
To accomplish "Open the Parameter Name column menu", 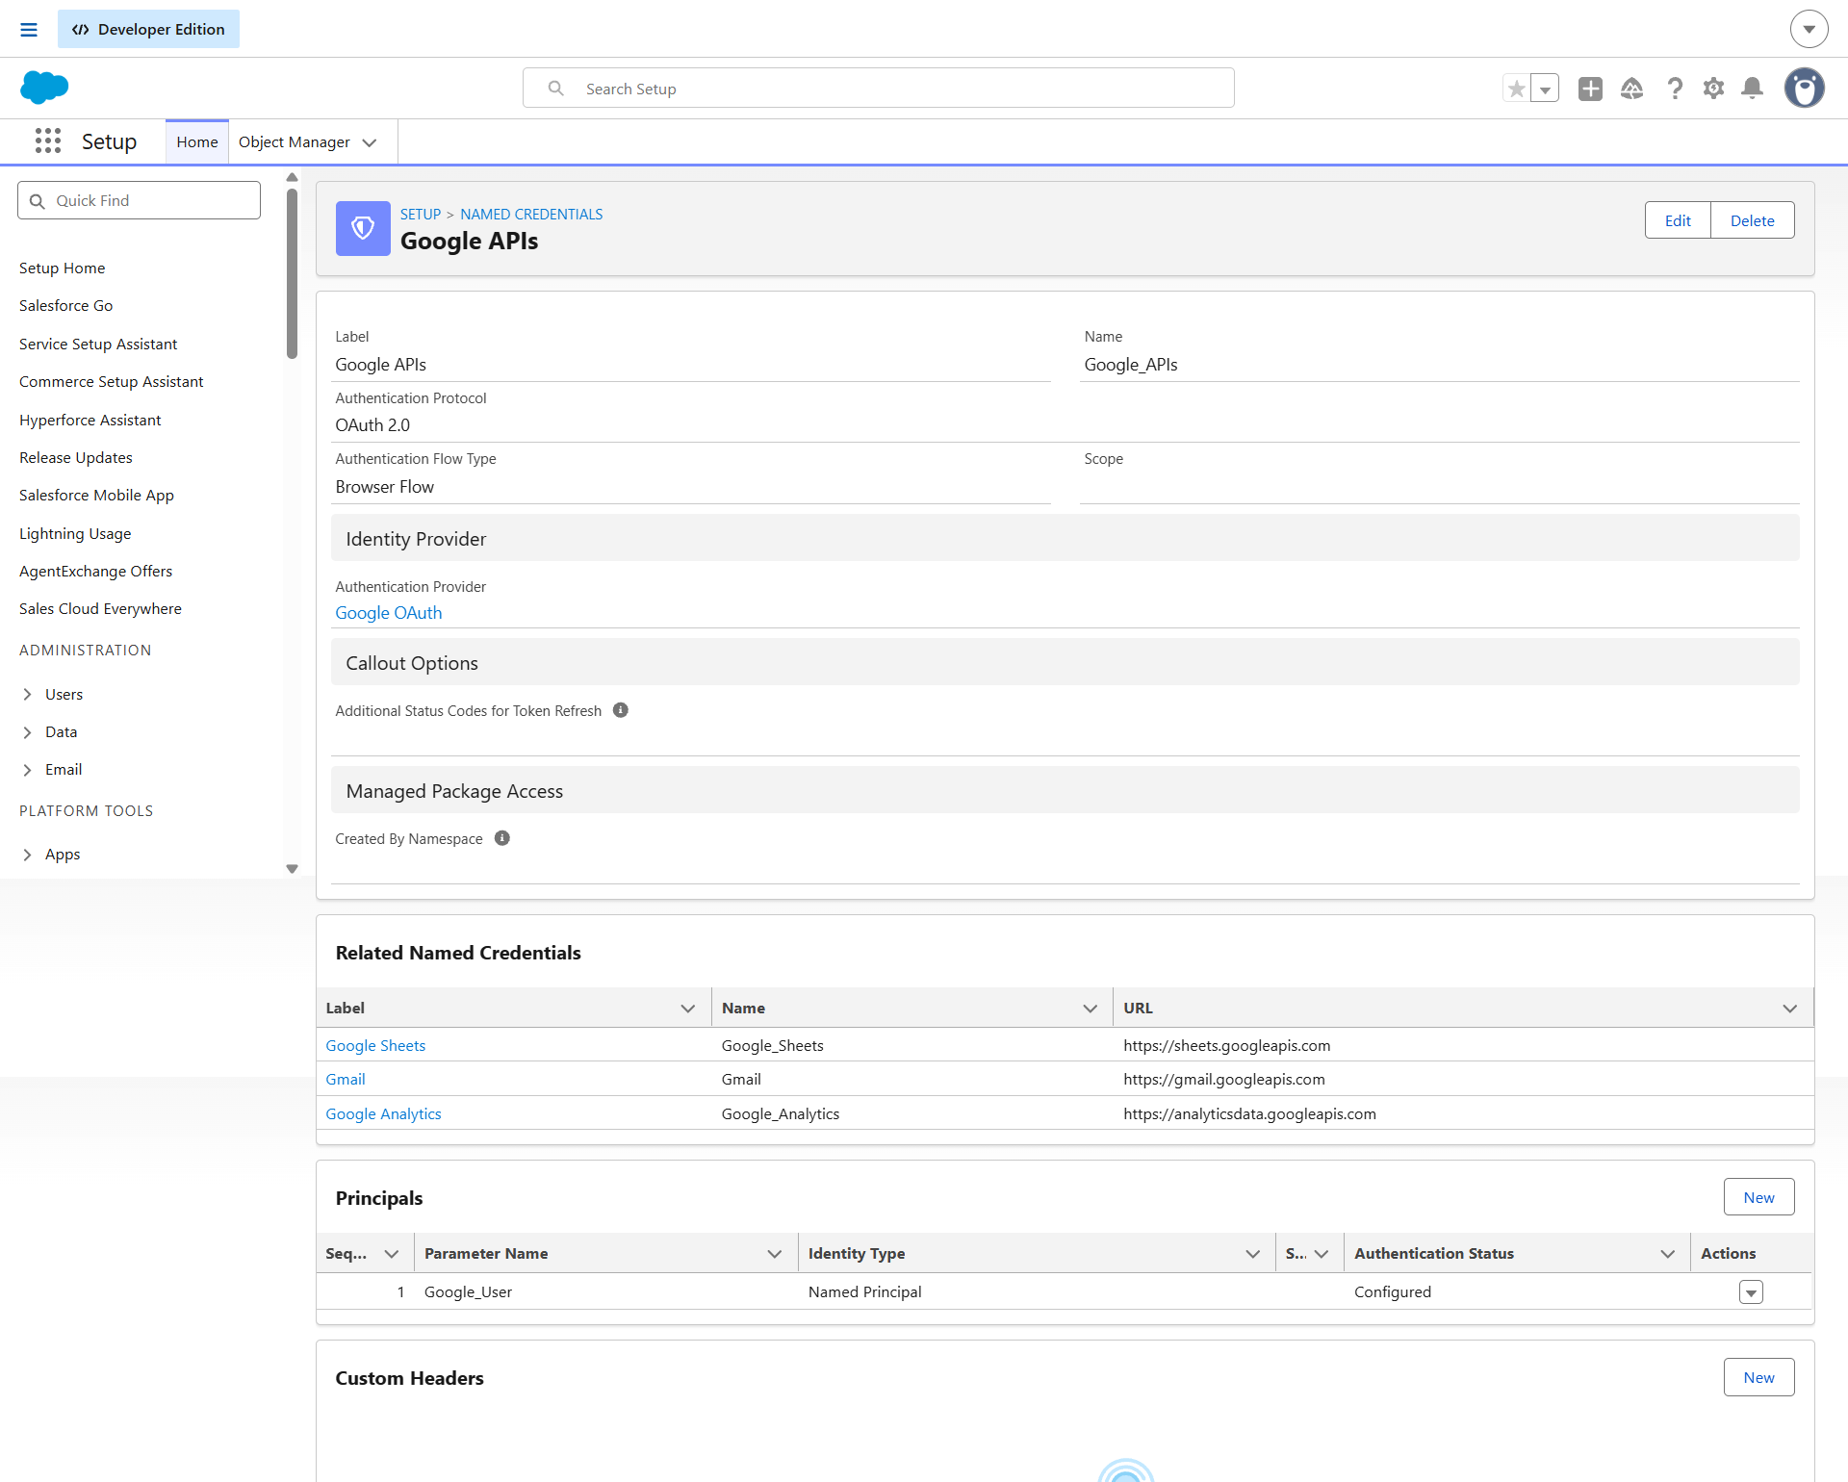I will pos(775,1254).
